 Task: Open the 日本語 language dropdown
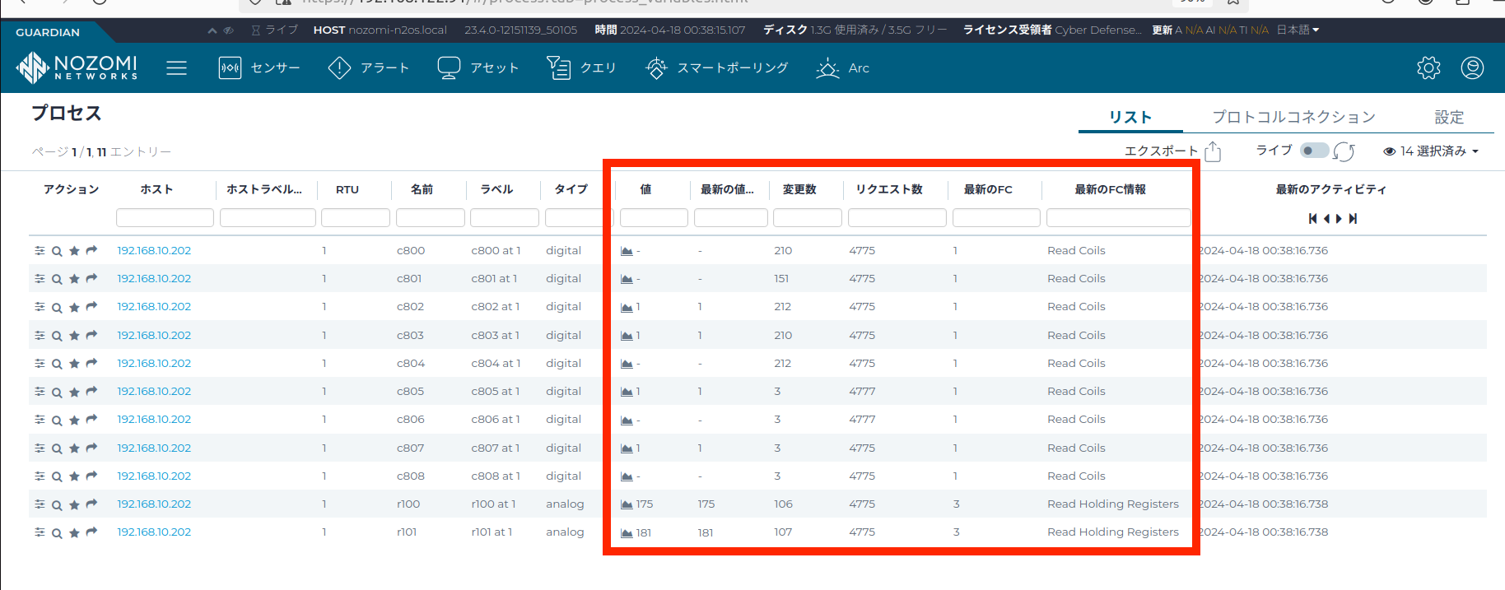[1298, 30]
